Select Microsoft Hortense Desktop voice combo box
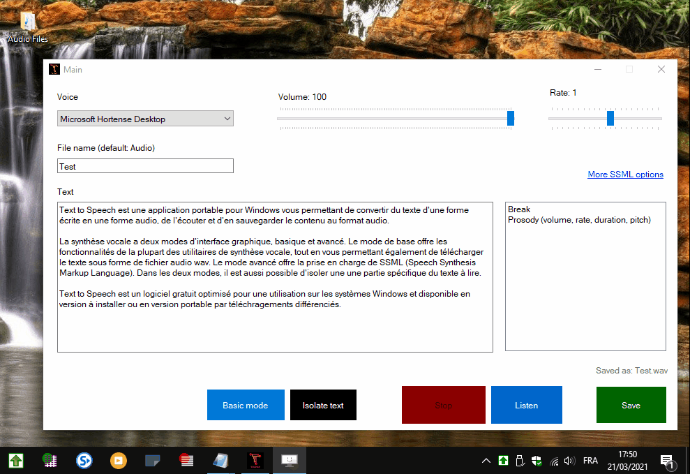Image resolution: width=690 pixels, height=474 pixels. [x=145, y=119]
